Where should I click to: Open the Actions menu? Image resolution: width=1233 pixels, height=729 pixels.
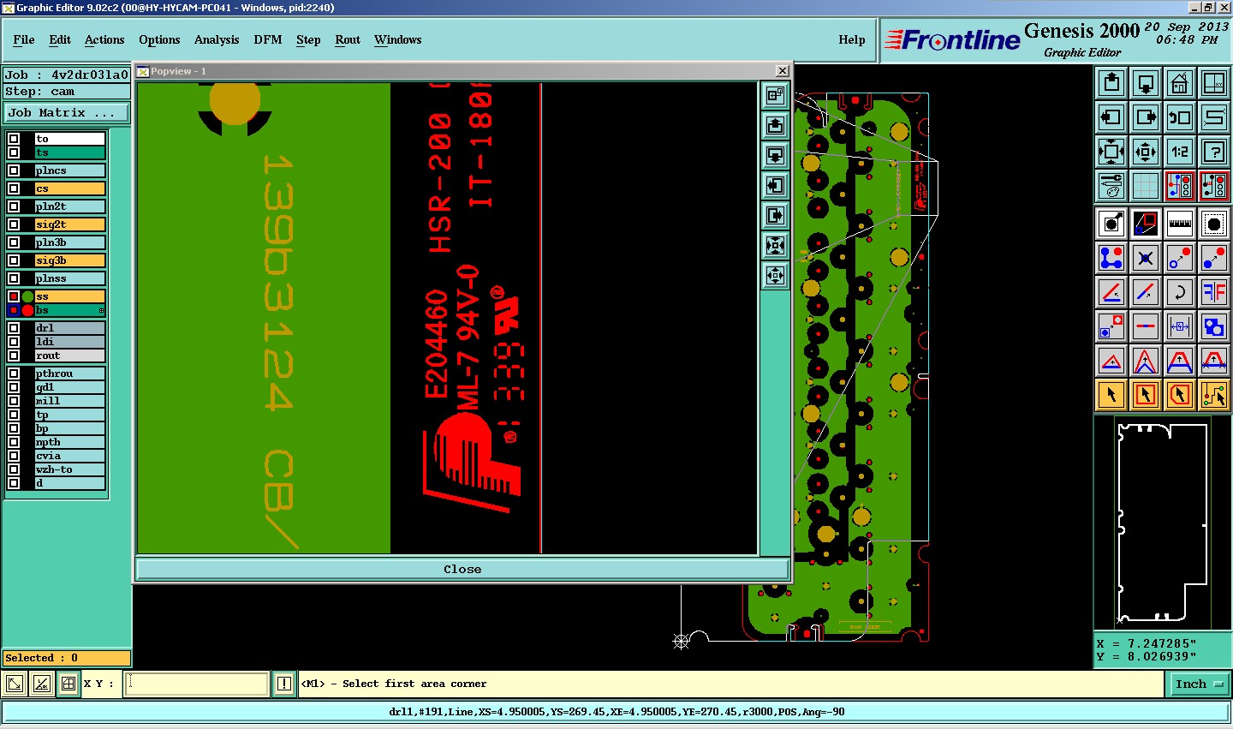104,39
